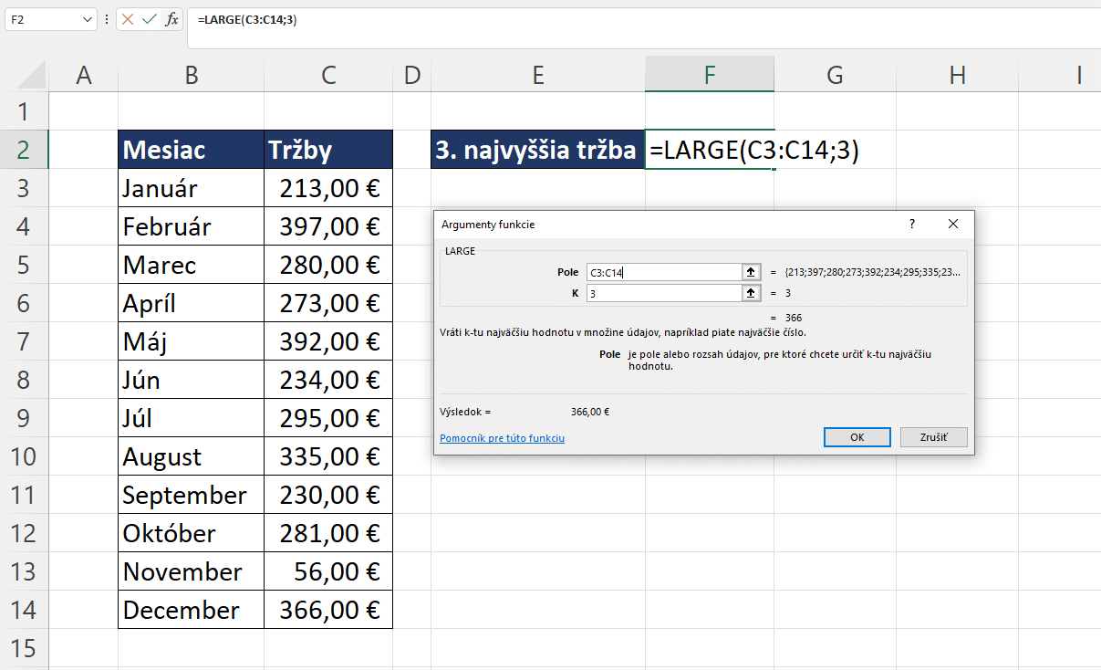Screen dimensions: 1101x670
Task: Cancel formula entry with the X icon
Action: [x=128, y=19]
